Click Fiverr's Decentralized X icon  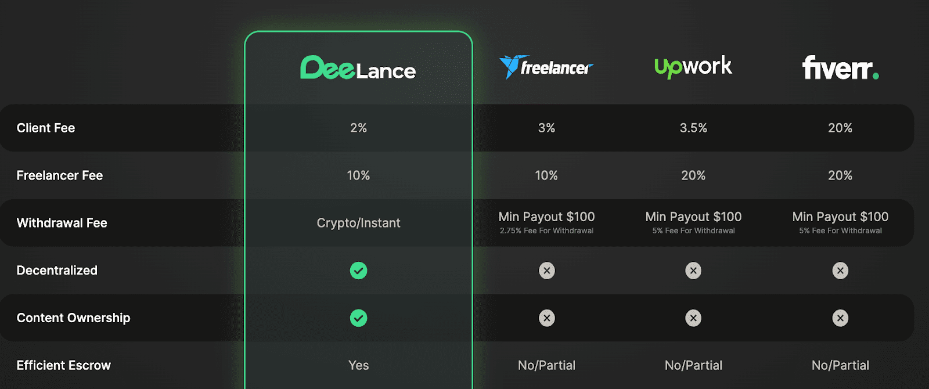tap(840, 271)
